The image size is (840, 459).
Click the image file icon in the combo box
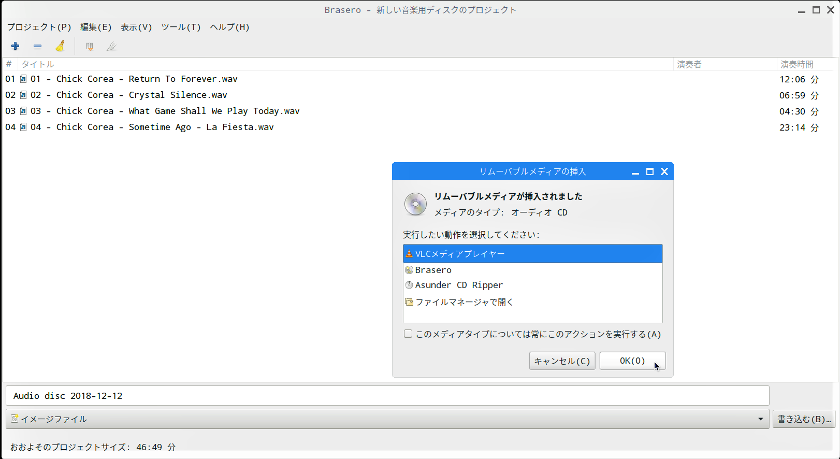coord(15,419)
